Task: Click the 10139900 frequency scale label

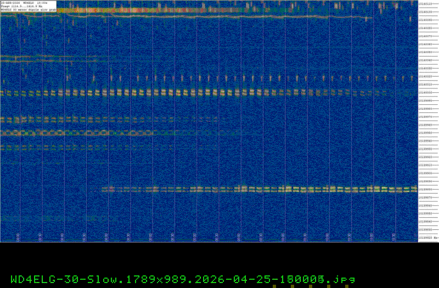Action: pyautogui.click(x=426, y=173)
